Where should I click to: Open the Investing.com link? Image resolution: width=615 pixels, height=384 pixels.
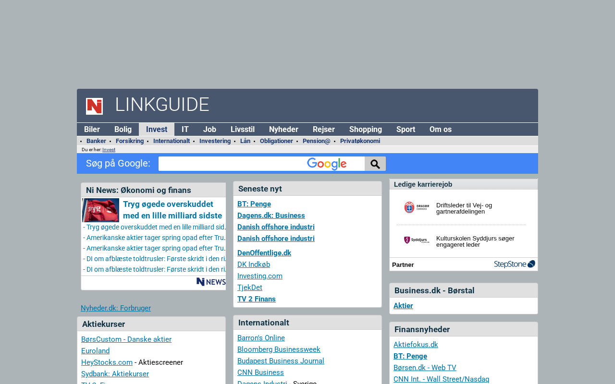(x=260, y=276)
